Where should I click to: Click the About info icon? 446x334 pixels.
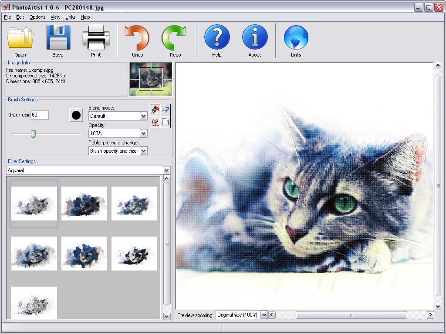[x=254, y=38]
